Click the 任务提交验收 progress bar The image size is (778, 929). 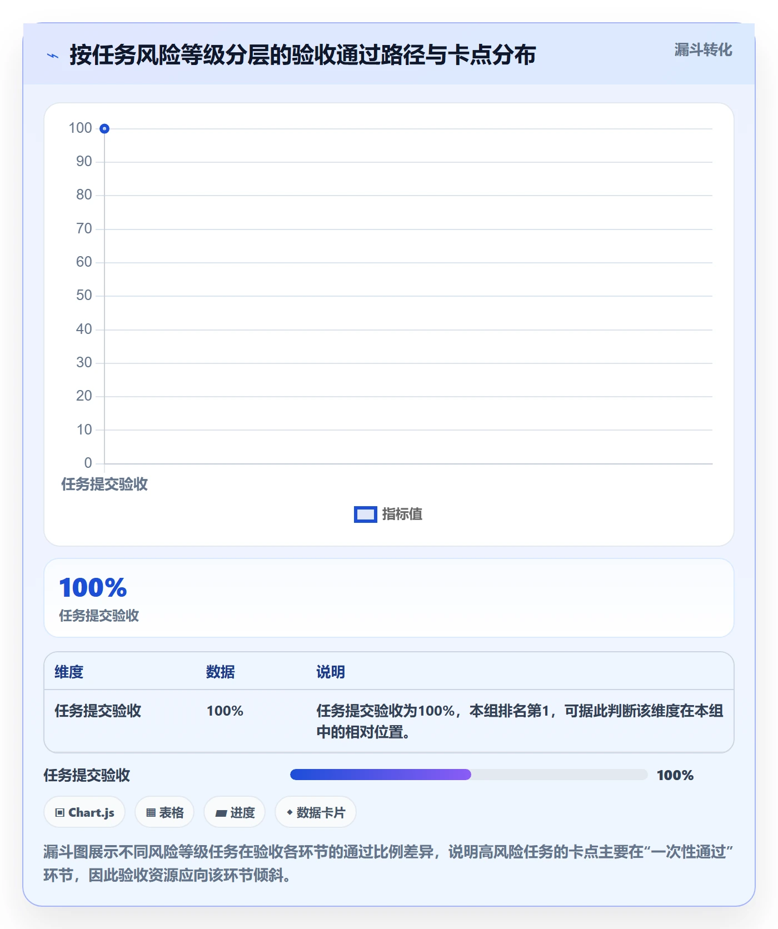click(468, 775)
